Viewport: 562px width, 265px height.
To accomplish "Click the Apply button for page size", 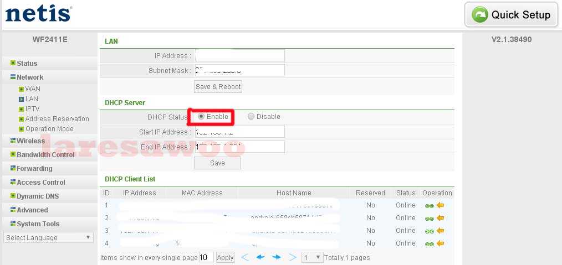I will pyautogui.click(x=225, y=257).
